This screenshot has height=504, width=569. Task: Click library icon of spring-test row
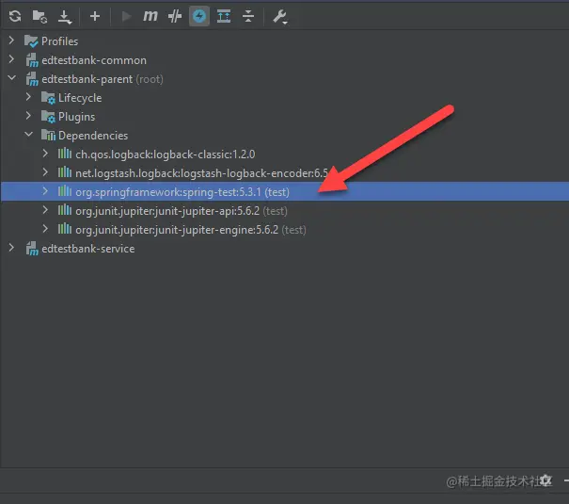[x=65, y=191]
